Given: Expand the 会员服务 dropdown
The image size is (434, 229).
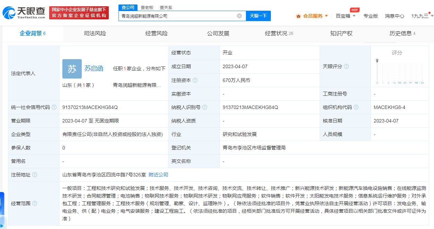Looking at the screenshot, I should click(x=326, y=16).
